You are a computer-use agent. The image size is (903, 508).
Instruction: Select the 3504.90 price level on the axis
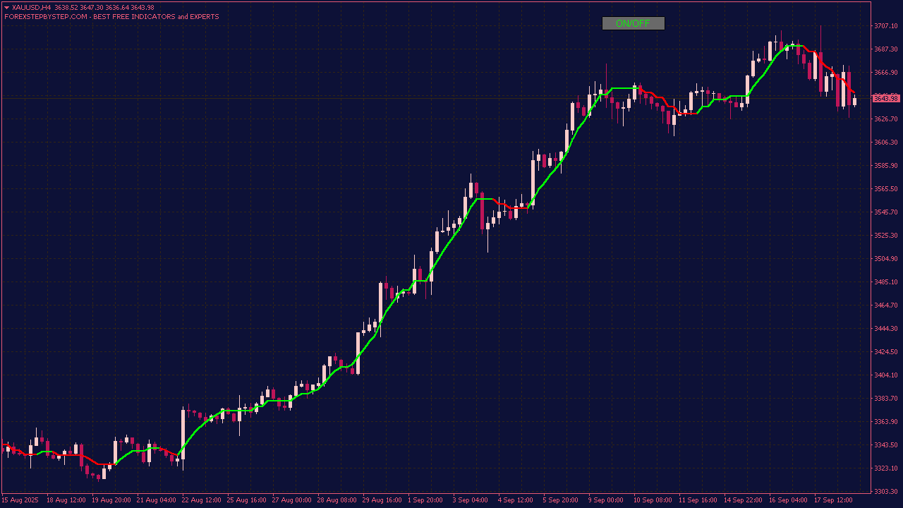(885, 259)
